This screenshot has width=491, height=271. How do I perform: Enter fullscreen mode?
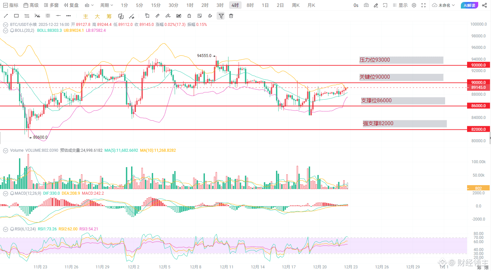(x=423, y=5)
